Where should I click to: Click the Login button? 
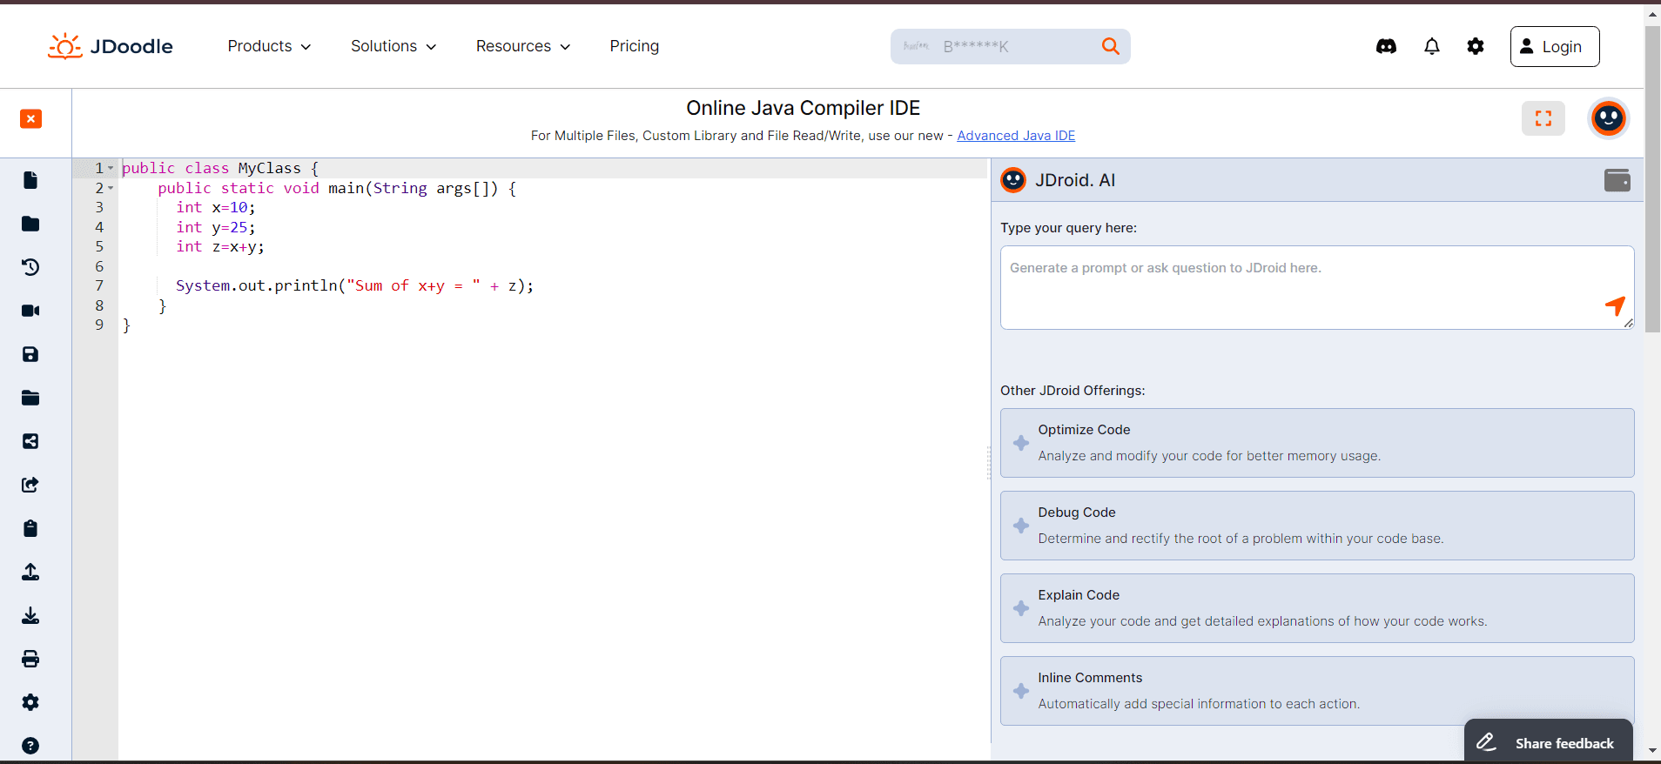click(x=1554, y=46)
